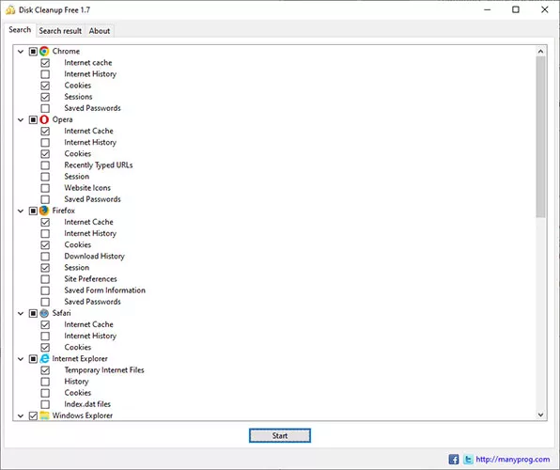This screenshot has height=470, width=560.
Task: Click the Opera browser icon
Action: 44,119
